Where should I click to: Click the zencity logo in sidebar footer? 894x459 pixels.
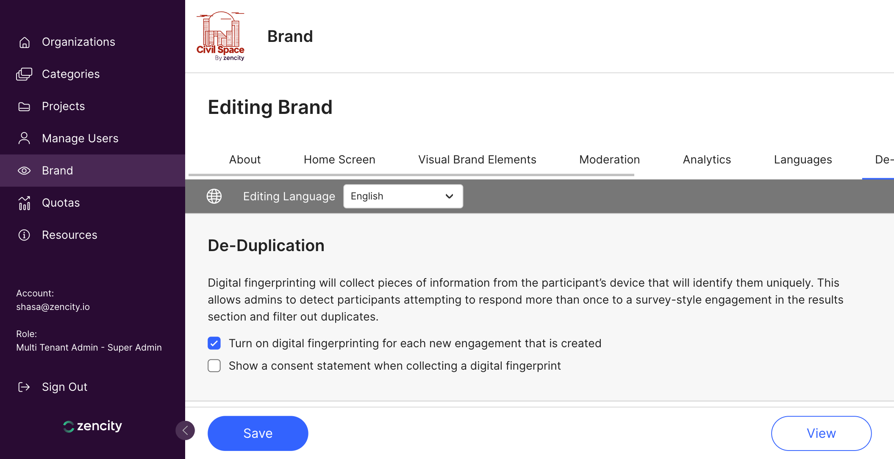[92, 426]
